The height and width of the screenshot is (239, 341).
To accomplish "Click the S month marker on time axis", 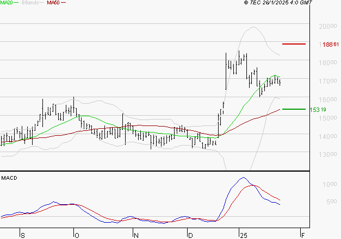I will click(23, 236).
